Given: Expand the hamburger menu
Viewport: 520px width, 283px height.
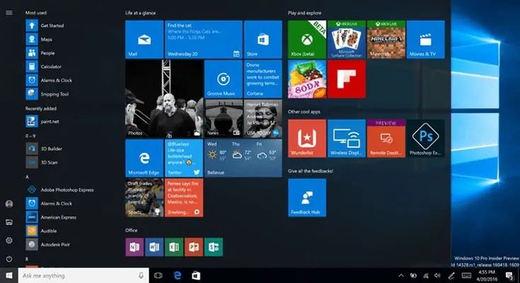Looking at the screenshot, I should pyautogui.click(x=9, y=13).
